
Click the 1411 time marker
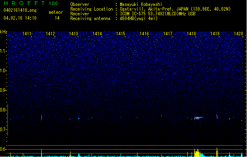point(27,34)
